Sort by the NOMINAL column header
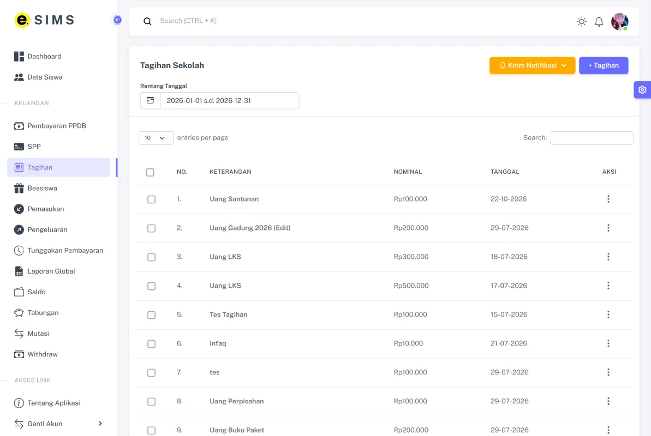Viewport: 651px width, 436px height. point(408,172)
